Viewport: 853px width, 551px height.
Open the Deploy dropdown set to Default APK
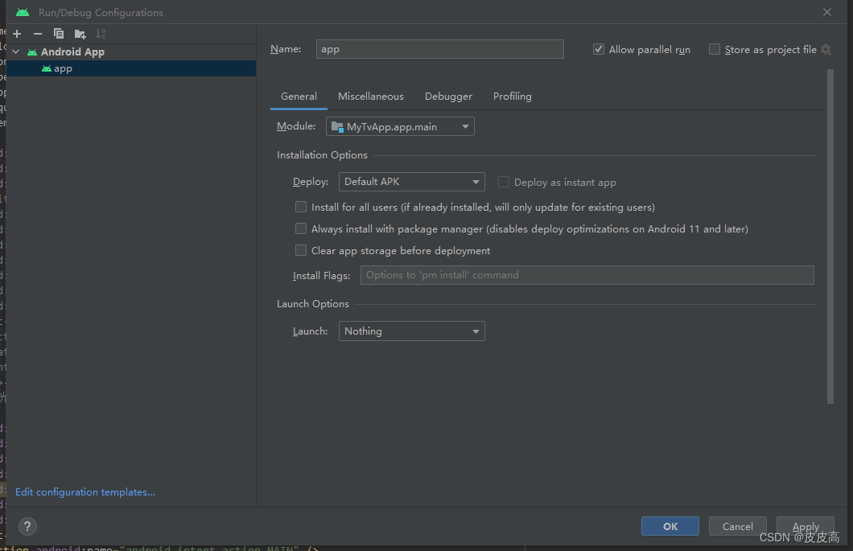(x=411, y=182)
